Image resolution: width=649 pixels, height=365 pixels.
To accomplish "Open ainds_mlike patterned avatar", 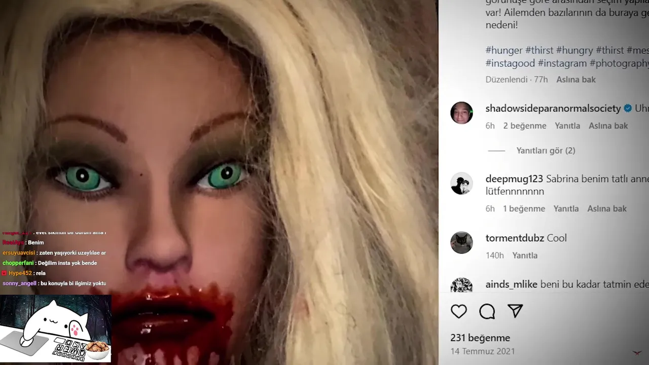I will pyautogui.click(x=461, y=285).
